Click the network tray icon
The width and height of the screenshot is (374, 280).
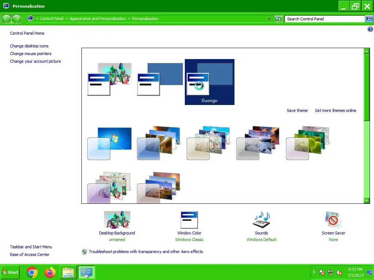330,272
